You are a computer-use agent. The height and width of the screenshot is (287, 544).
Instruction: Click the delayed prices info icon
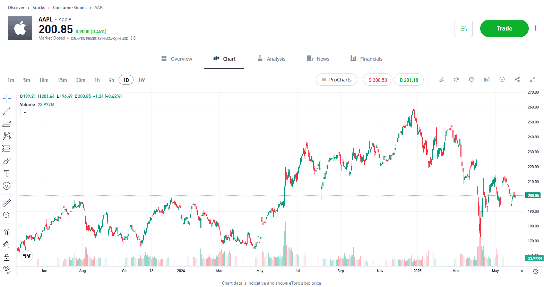pos(133,38)
